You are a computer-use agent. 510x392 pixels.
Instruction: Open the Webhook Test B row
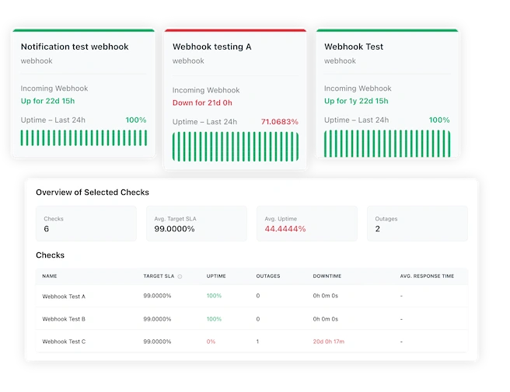click(64, 319)
